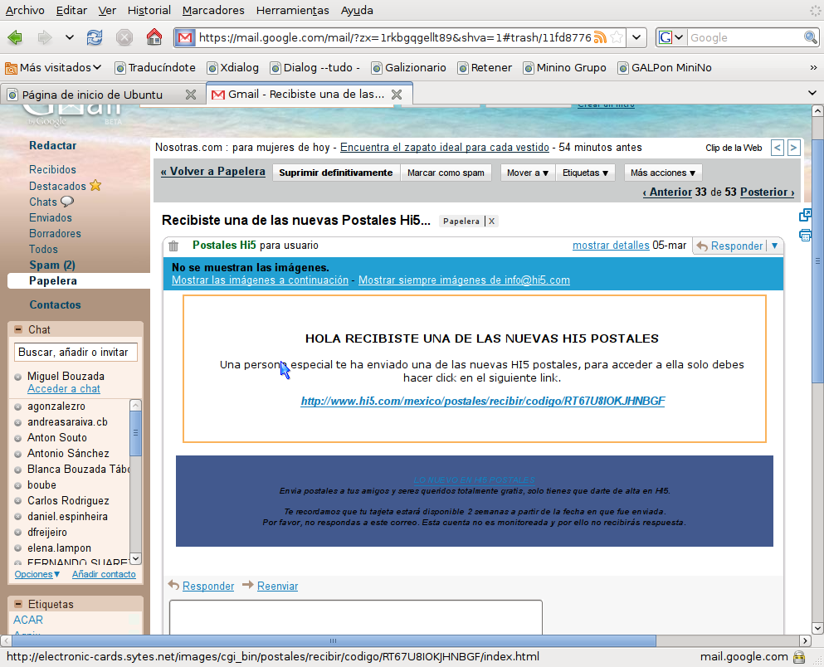Click mostrar detalles link
The width and height of the screenshot is (824, 667).
[x=611, y=246]
